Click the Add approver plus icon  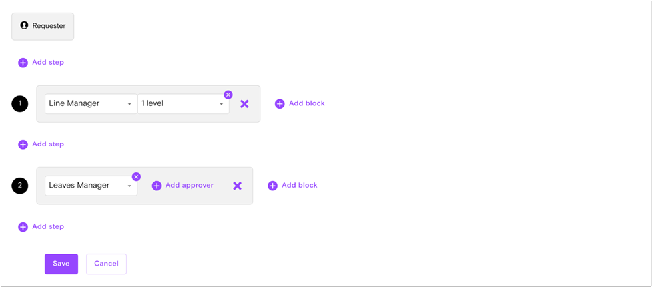click(157, 186)
